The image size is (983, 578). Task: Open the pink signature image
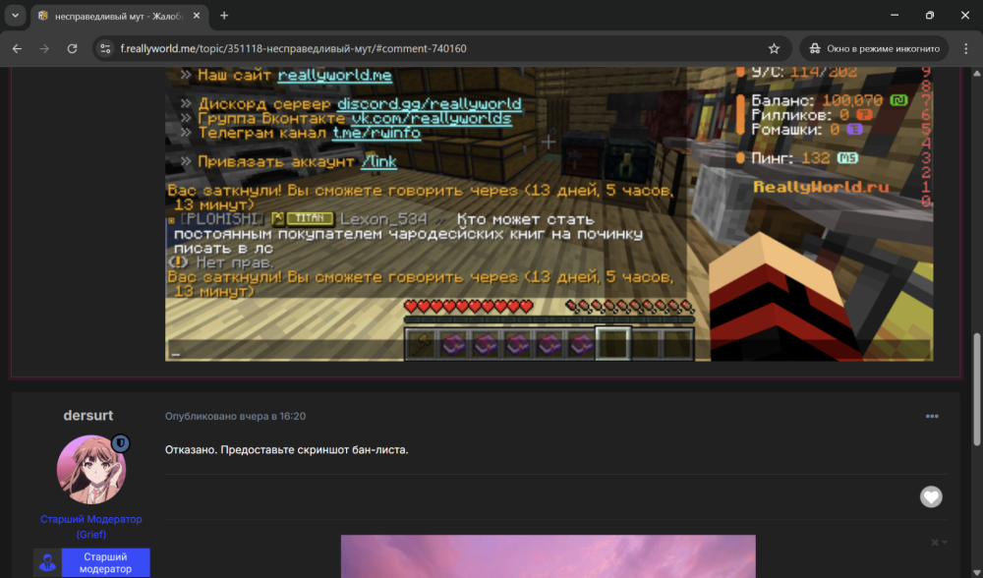tap(548, 556)
